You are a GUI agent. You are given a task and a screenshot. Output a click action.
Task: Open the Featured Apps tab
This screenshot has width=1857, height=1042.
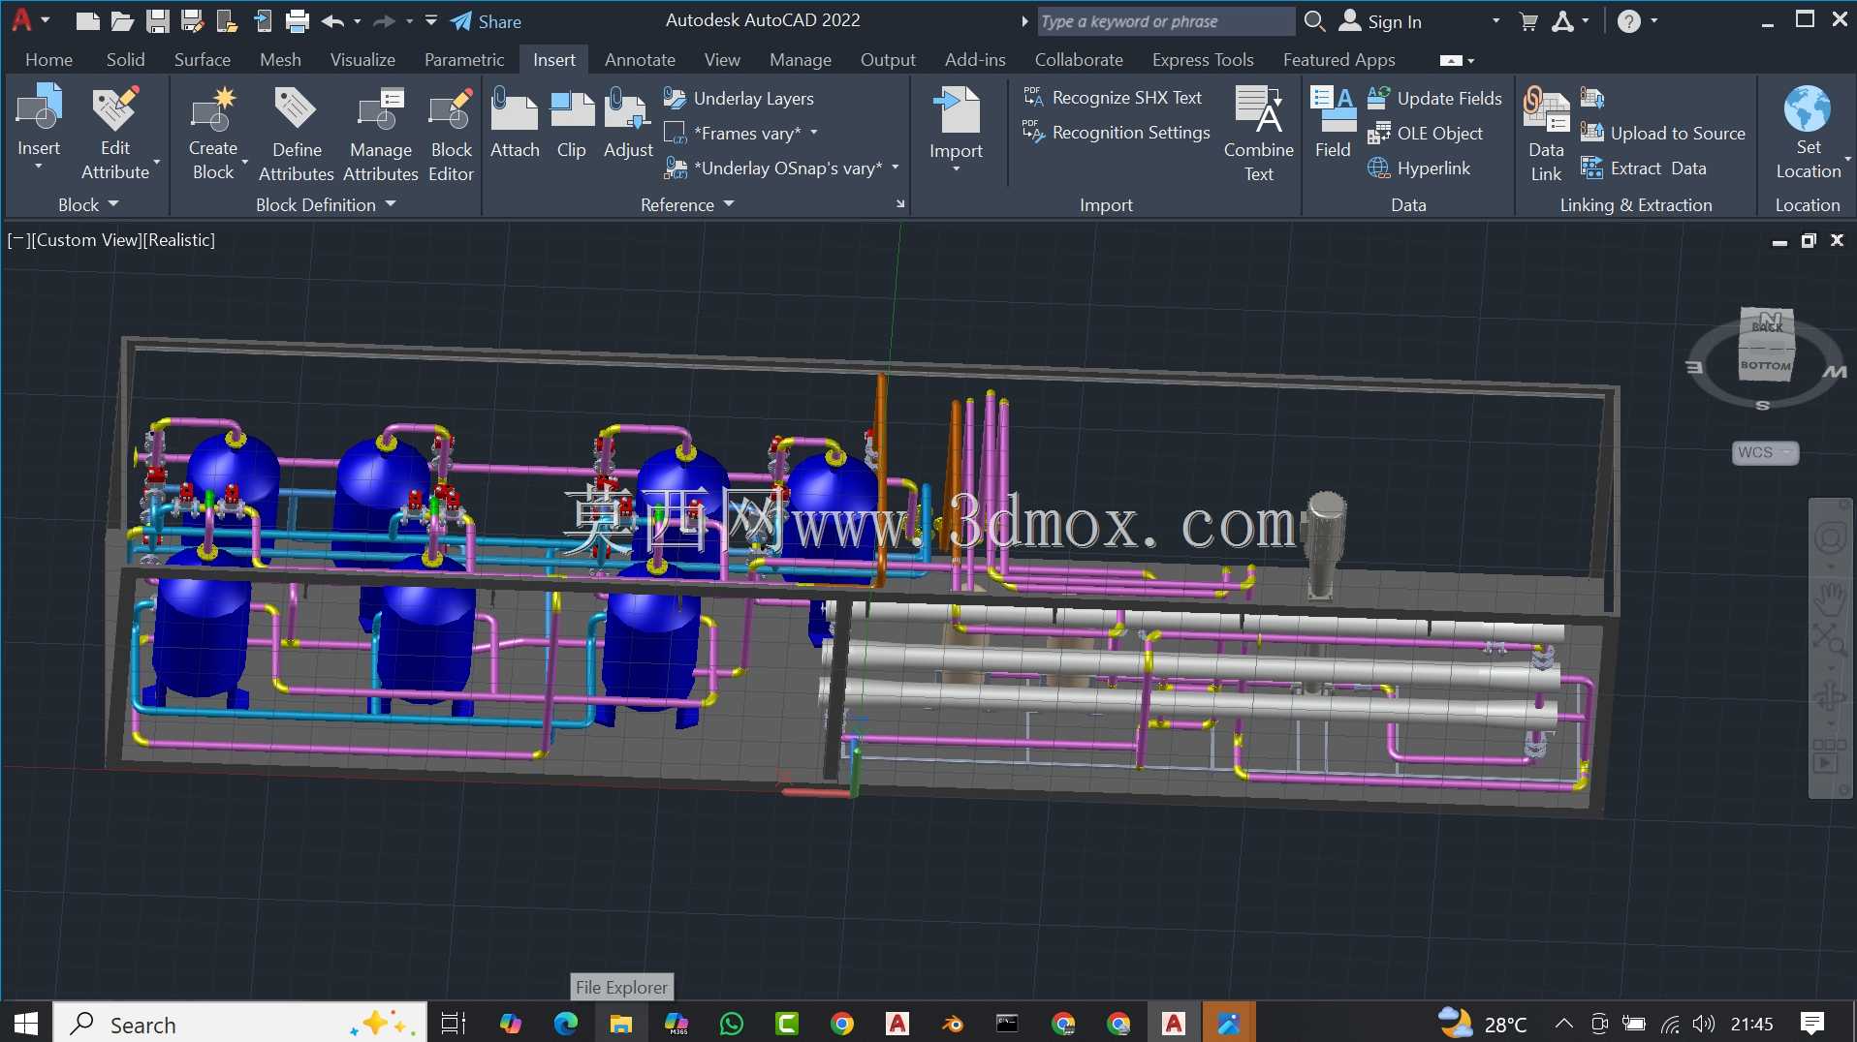[1338, 59]
